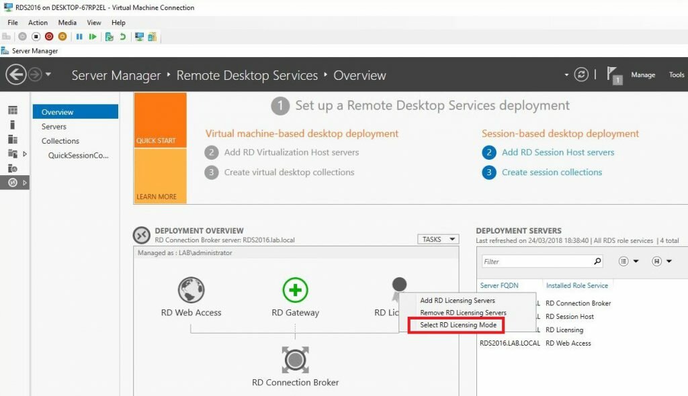Create a VM checkpoint from the toolbar
This screenshot has width=688, height=396.
110,37
